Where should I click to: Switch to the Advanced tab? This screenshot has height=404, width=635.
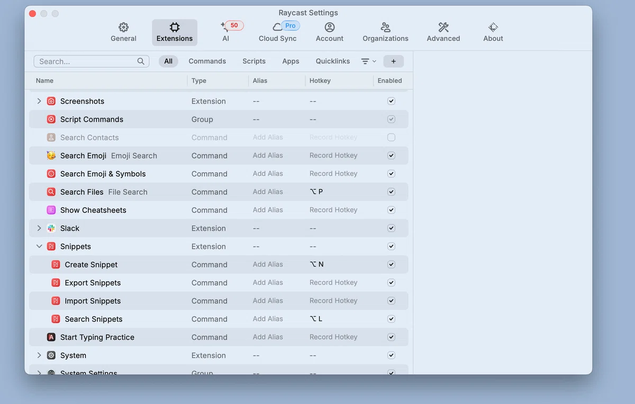(443, 32)
